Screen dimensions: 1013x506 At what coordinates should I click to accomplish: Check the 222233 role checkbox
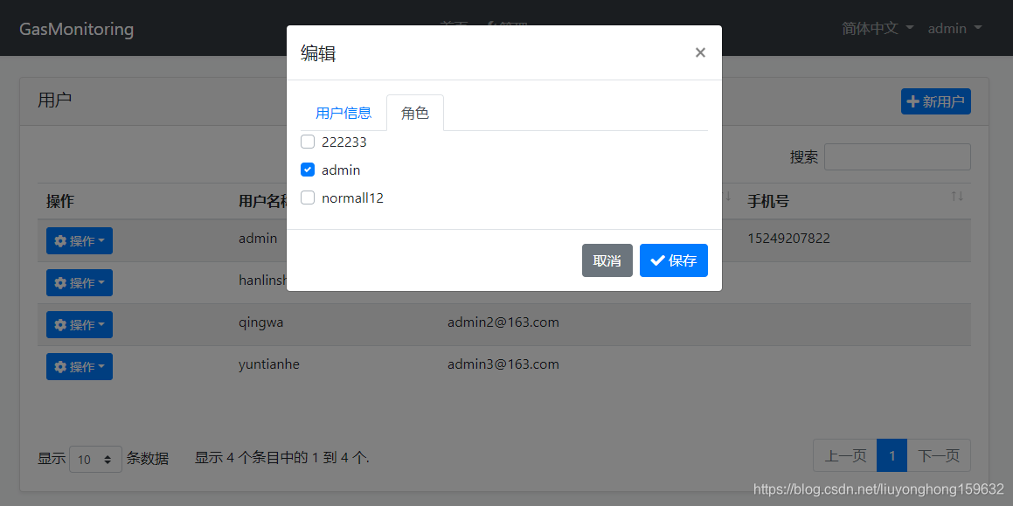tap(308, 141)
